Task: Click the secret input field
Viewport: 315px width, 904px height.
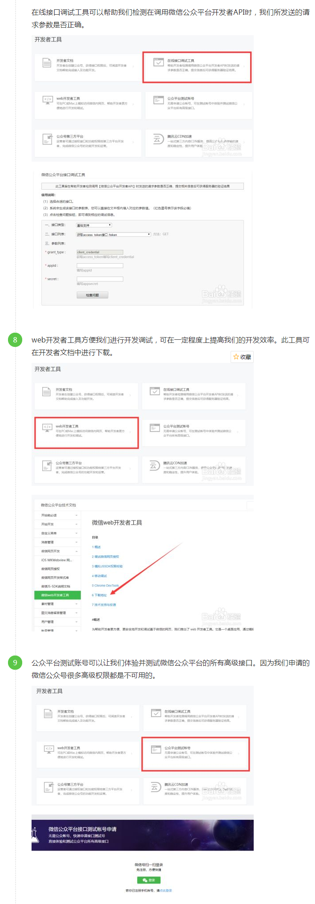Action: coord(100,279)
